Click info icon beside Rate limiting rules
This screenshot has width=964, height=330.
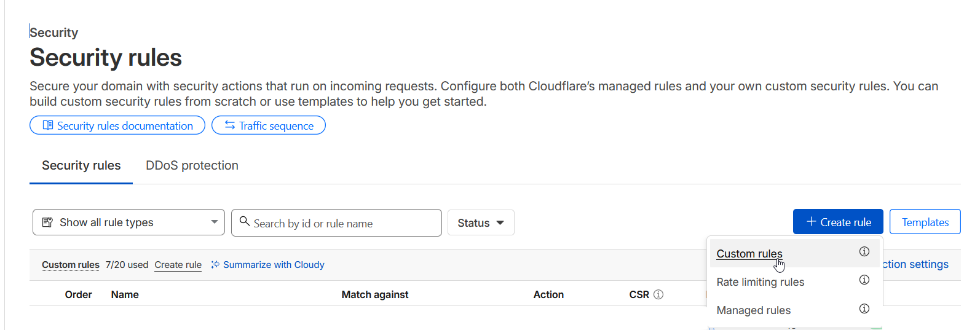pos(864,280)
